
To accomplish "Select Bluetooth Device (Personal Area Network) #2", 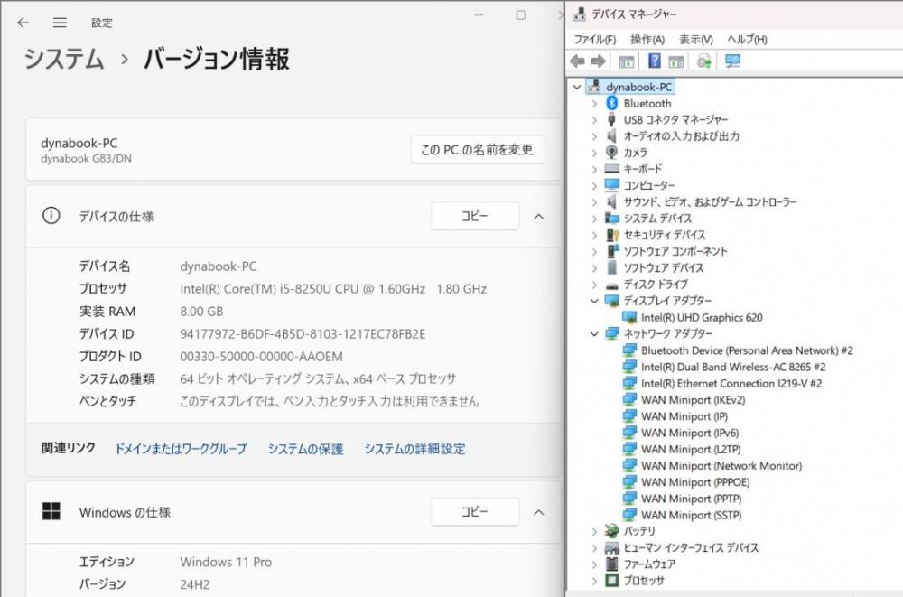I will point(747,350).
